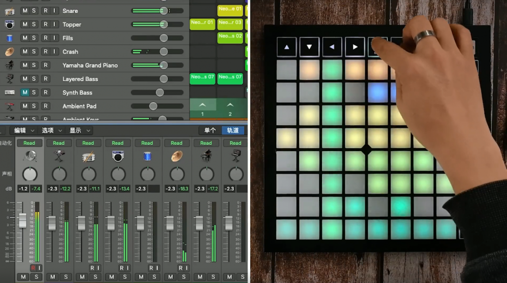507x283 pixels.
Task: Click the Synth Bass keyboard icon
Action: [9, 92]
